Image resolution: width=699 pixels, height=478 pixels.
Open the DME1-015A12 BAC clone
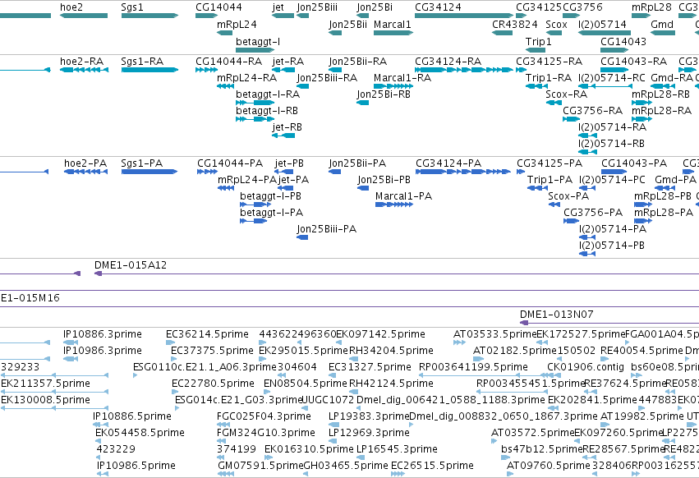pos(396,273)
